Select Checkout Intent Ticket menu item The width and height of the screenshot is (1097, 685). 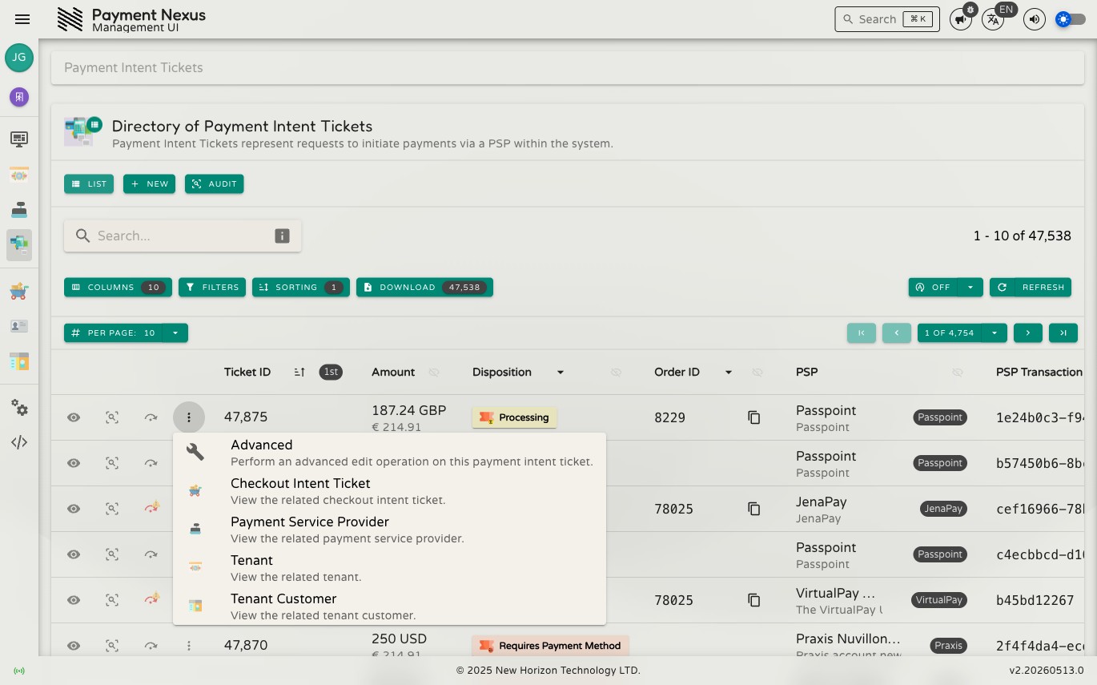tap(389, 491)
